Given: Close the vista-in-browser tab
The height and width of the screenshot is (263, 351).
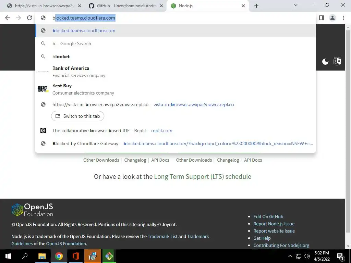Looking at the screenshot, I should click(79, 6).
